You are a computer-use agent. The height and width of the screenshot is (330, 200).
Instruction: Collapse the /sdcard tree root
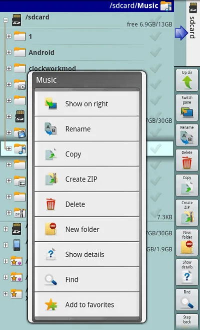5,20
